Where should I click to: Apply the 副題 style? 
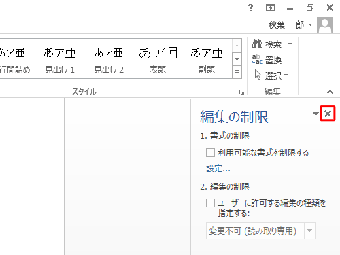pyautogui.click(x=207, y=59)
